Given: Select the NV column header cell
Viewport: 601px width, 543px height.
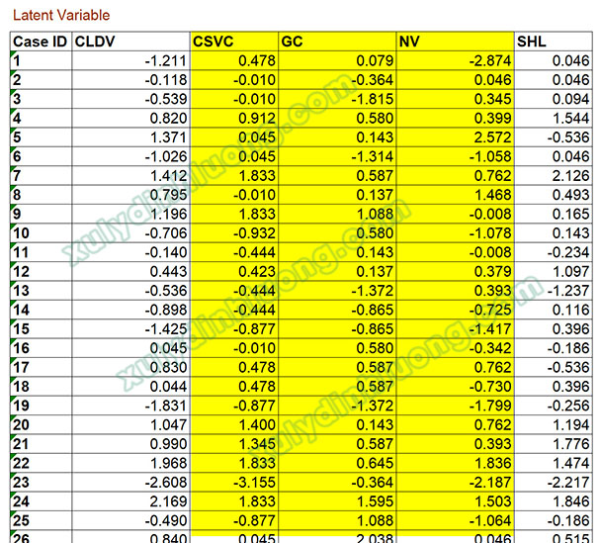Looking at the screenshot, I should point(454,42).
